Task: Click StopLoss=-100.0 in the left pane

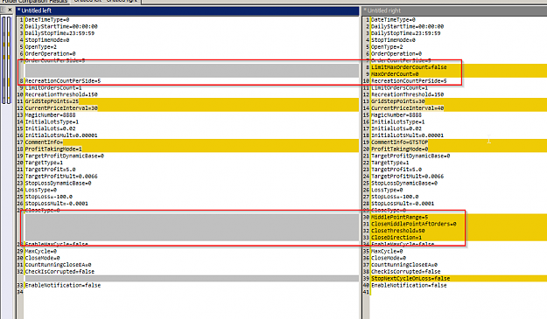Action: pyautogui.click(x=49, y=197)
